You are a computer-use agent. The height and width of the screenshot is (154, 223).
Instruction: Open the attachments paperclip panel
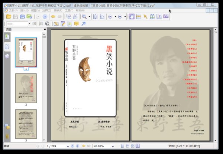[7, 136]
